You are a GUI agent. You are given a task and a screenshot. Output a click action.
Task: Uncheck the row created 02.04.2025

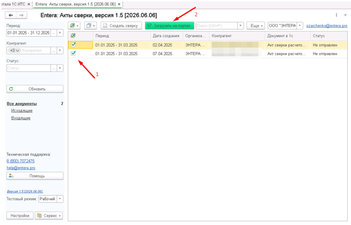pos(73,45)
